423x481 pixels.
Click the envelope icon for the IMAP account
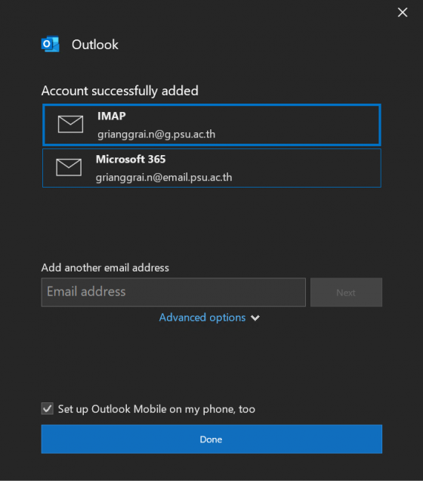point(70,124)
